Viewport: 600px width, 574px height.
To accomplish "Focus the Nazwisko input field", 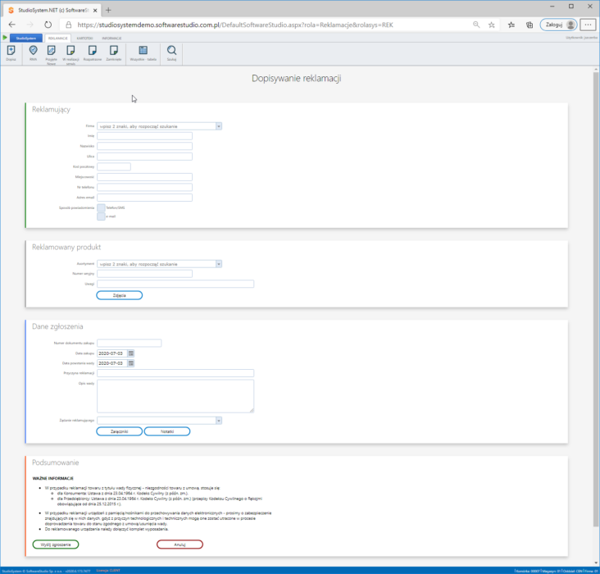I will pyautogui.click(x=144, y=146).
